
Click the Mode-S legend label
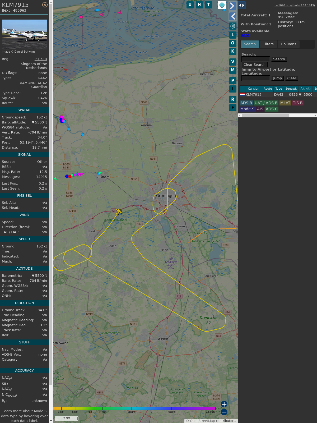pos(247,109)
